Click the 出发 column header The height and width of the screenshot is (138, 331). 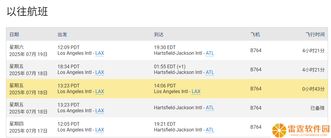62,34
